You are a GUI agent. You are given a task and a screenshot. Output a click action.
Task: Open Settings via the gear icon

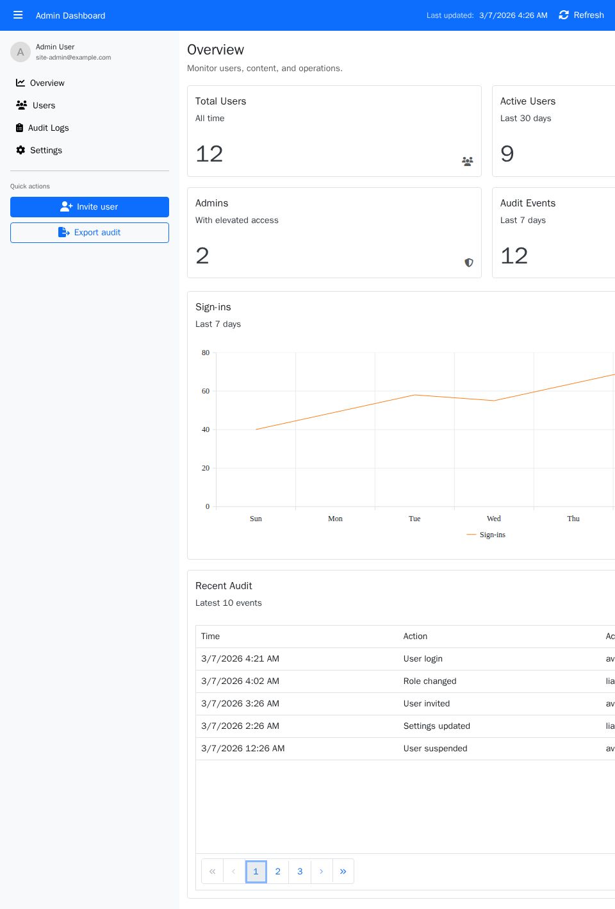(20, 150)
